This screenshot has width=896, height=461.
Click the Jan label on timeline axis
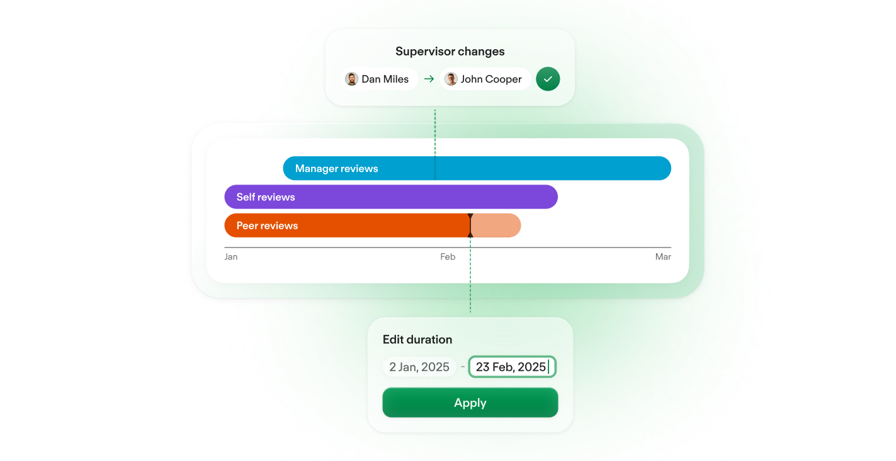(x=231, y=257)
